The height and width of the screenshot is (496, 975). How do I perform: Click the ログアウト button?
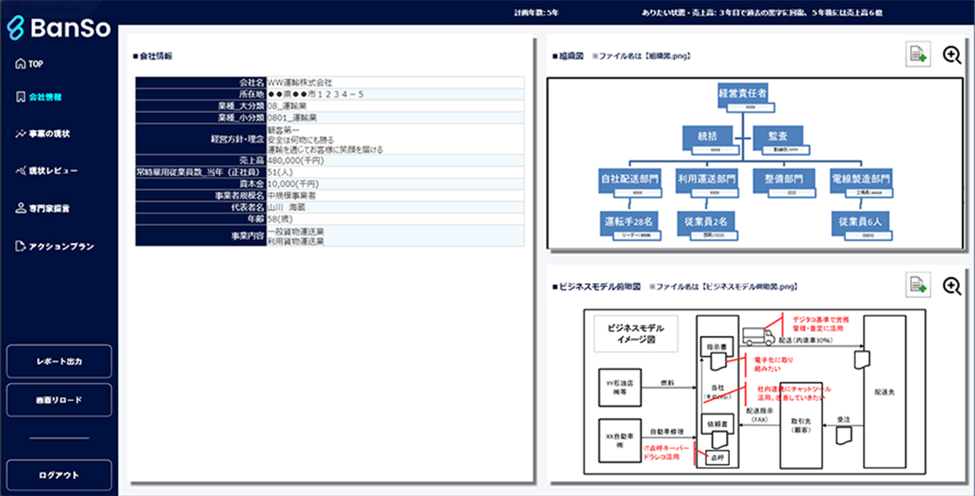click(x=59, y=475)
